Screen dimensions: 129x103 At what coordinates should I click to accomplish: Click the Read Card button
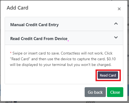tap(108, 75)
